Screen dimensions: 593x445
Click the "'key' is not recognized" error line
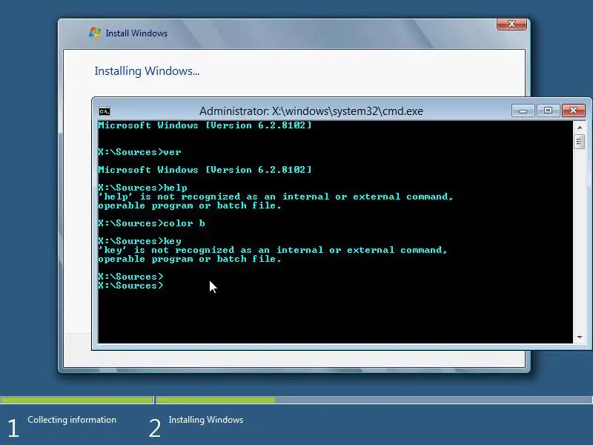pyautogui.click(x=273, y=250)
